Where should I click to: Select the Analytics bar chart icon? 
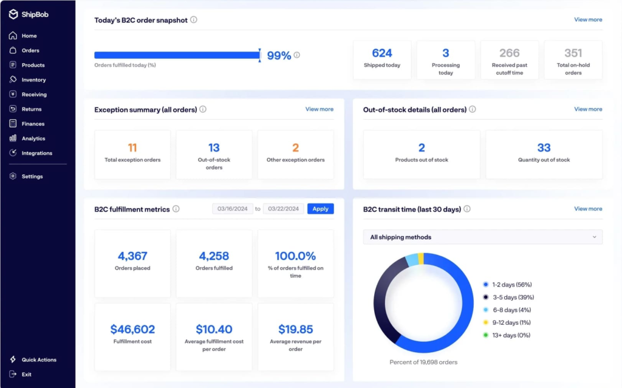(x=13, y=138)
